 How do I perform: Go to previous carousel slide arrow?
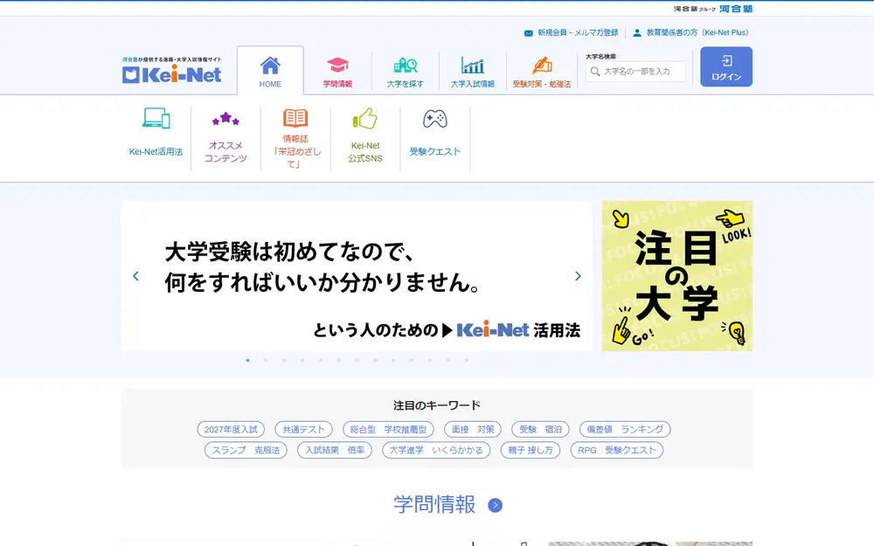(135, 276)
